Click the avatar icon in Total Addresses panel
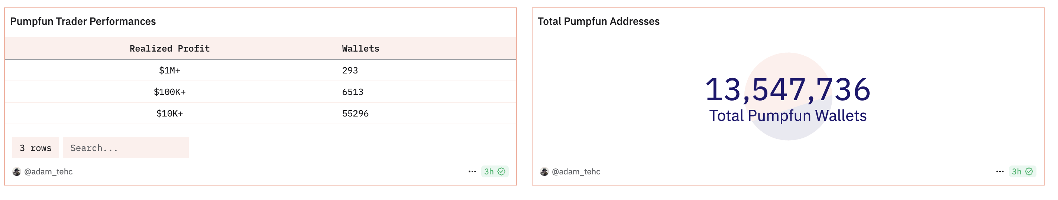This screenshot has width=1058, height=200. [544, 172]
